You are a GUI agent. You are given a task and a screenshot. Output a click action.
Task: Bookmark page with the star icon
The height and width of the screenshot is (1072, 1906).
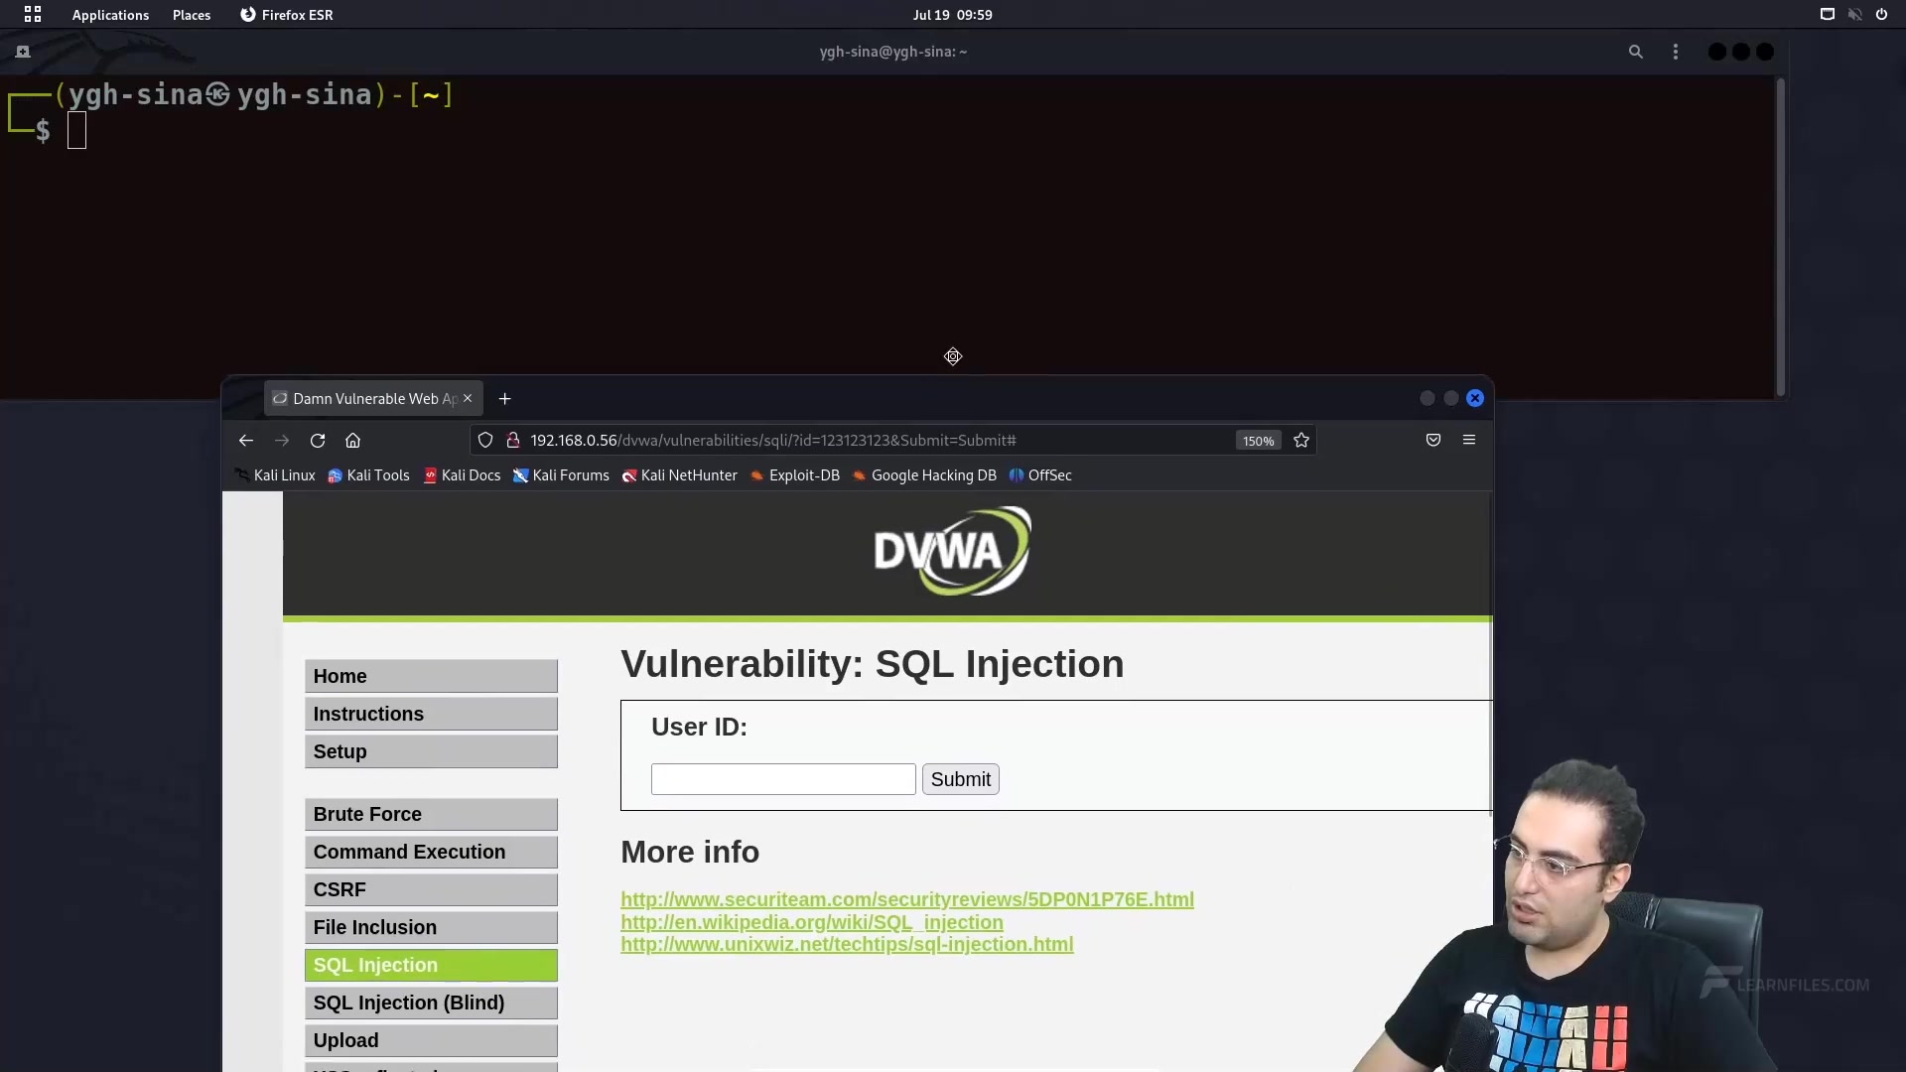click(1301, 441)
